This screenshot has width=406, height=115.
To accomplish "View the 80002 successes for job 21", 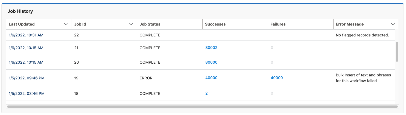I will pos(211,48).
